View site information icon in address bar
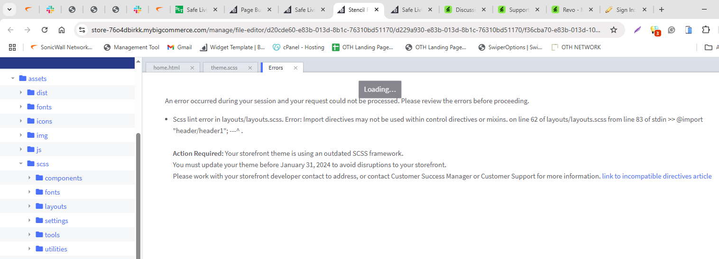Viewport: 719px width, 259px height. coord(82,30)
